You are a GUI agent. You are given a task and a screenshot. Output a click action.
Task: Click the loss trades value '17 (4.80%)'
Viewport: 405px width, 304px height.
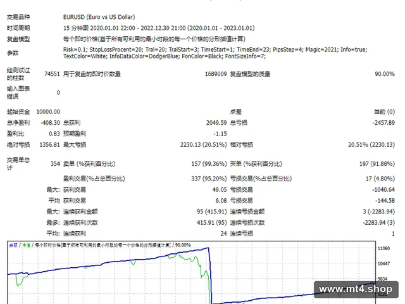pos(380,179)
